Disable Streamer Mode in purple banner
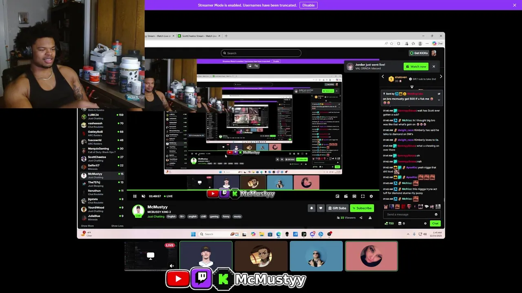This screenshot has height=293, width=522. [x=308, y=5]
